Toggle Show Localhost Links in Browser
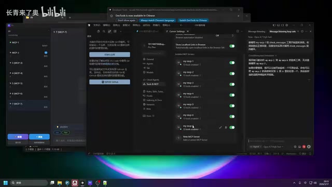Image resolution: width=332 pixels, height=187 pixels. pos(232,46)
